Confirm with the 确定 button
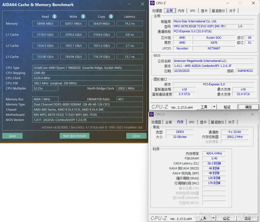Image resolution: width=260 pixels, height=222 pixels. pos(248,107)
